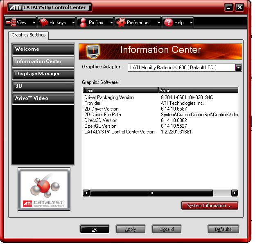Open the 3D settings section

tap(43, 86)
